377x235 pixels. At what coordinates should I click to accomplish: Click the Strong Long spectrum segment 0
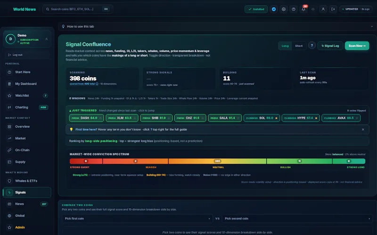tap(349, 161)
